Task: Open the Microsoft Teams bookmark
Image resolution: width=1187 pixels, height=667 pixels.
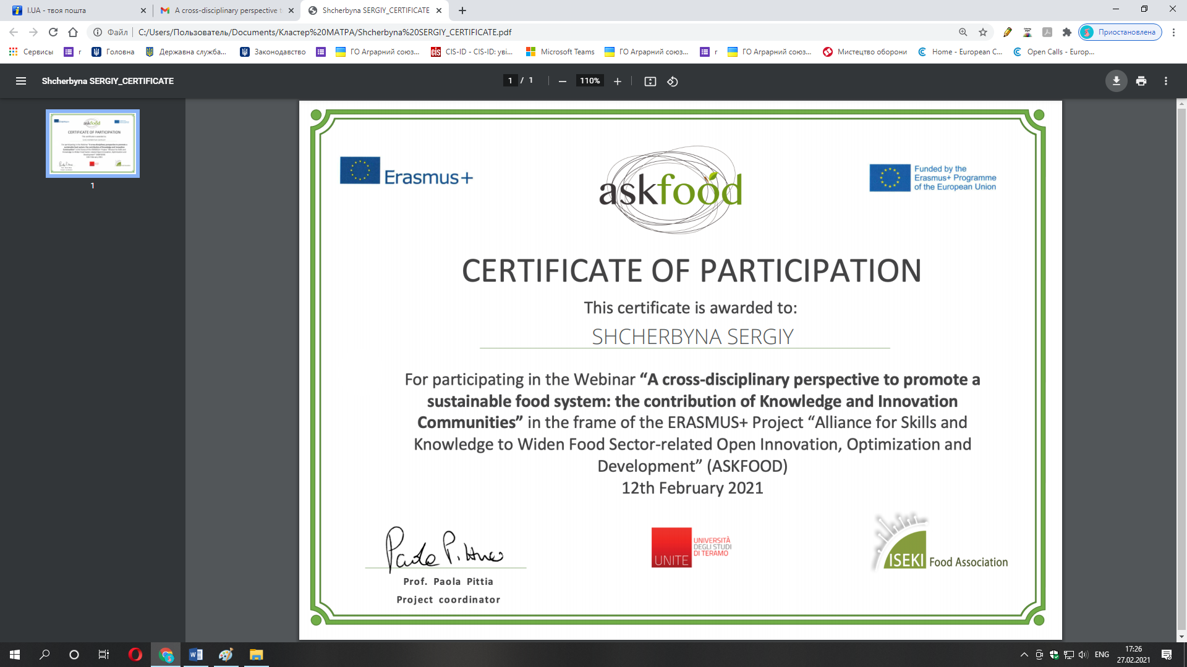Action: pyautogui.click(x=560, y=52)
